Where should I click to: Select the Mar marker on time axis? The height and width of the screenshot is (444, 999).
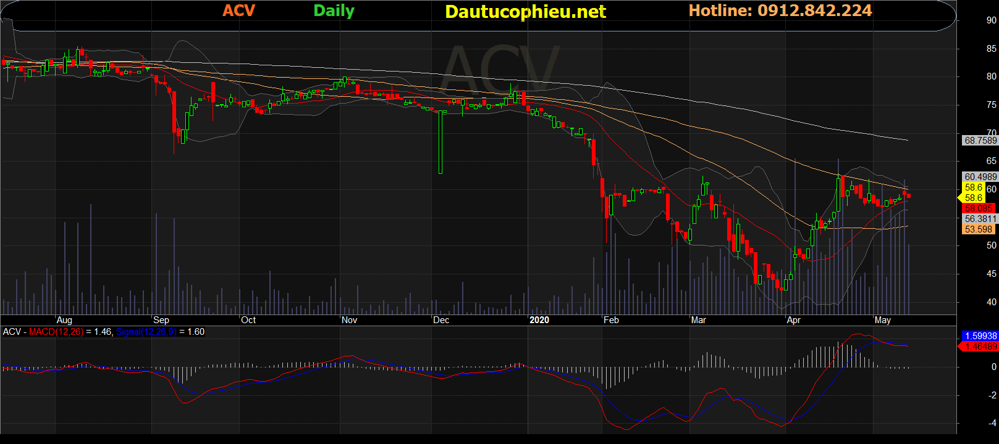[x=698, y=320]
